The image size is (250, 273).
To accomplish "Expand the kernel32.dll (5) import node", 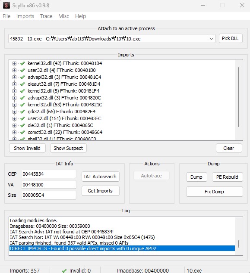I will pyautogui.click(x=14, y=91).
